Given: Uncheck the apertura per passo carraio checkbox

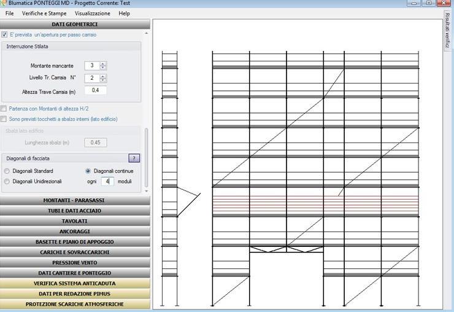Looking at the screenshot, I should pos(5,35).
